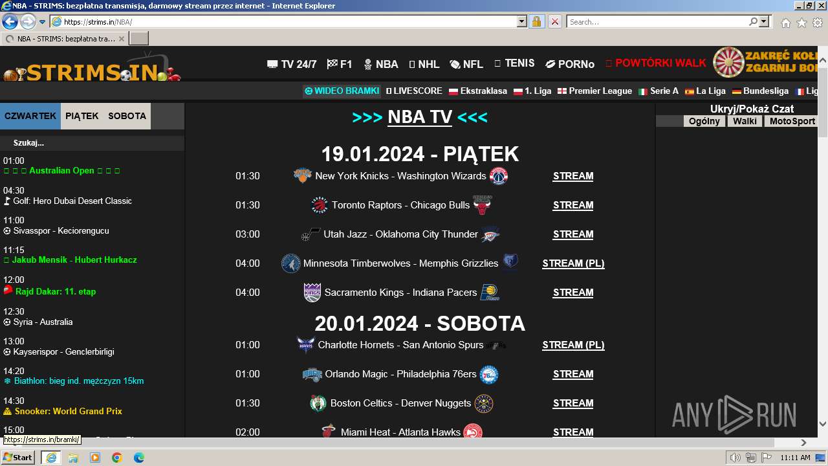Click the New York Knicks team logo
The image size is (828, 466).
(x=303, y=175)
